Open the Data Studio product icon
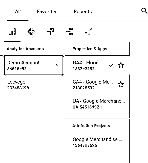 pyautogui.click(x=70, y=32)
